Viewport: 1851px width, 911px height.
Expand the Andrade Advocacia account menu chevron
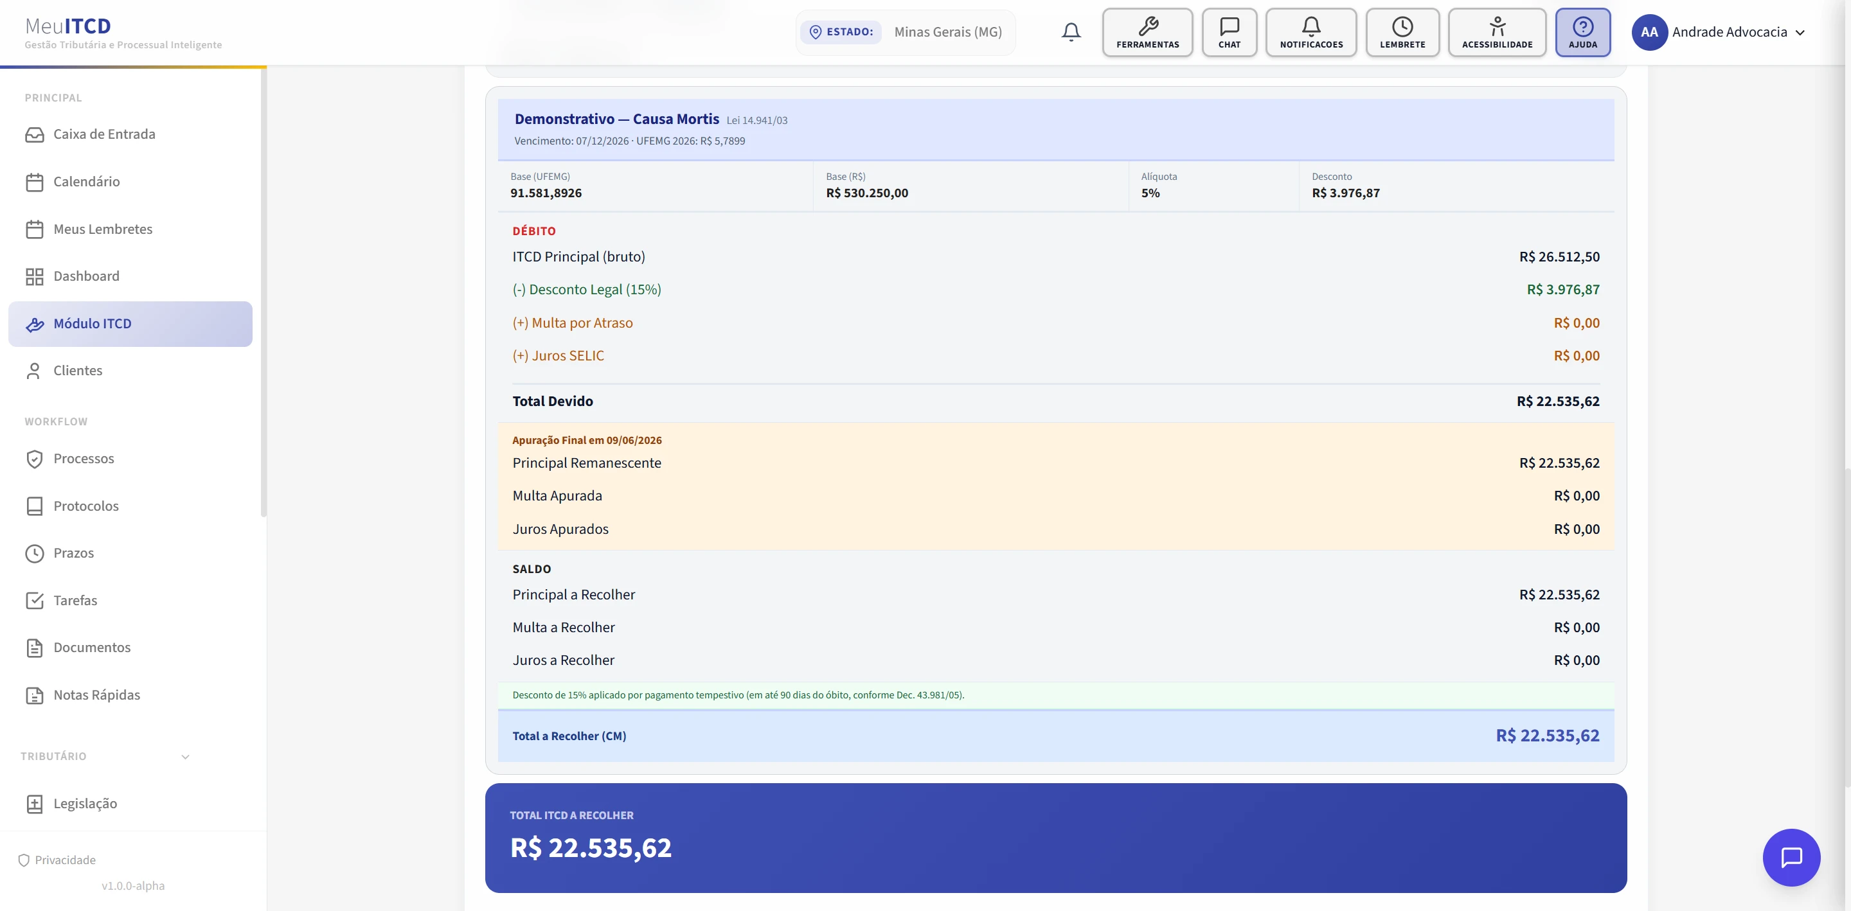click(x=1800, y=33)
